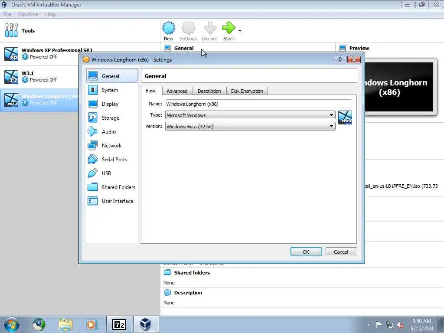444x333 pixels.
Task: Open Display settings category
Action: point(112,104)
